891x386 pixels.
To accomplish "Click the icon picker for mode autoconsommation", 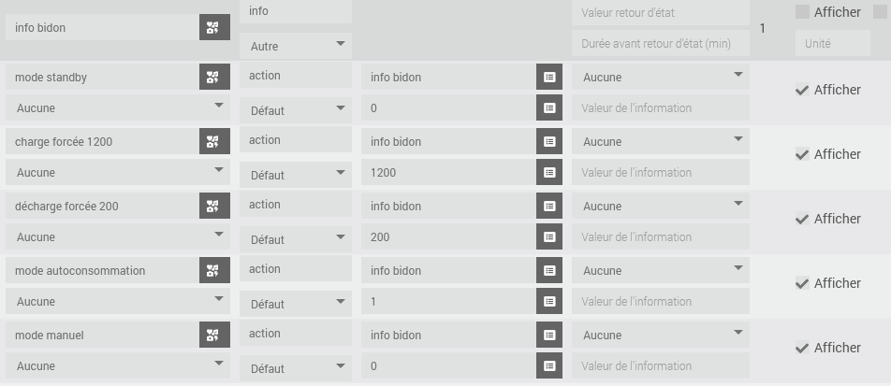I will [214, 271].
